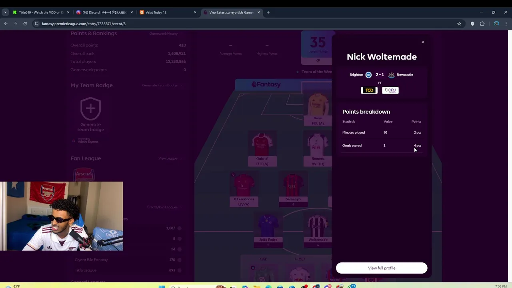Select Semenyo player card
Image resolution: width=512 pixels, height=288 pixels.
[293, 190]
